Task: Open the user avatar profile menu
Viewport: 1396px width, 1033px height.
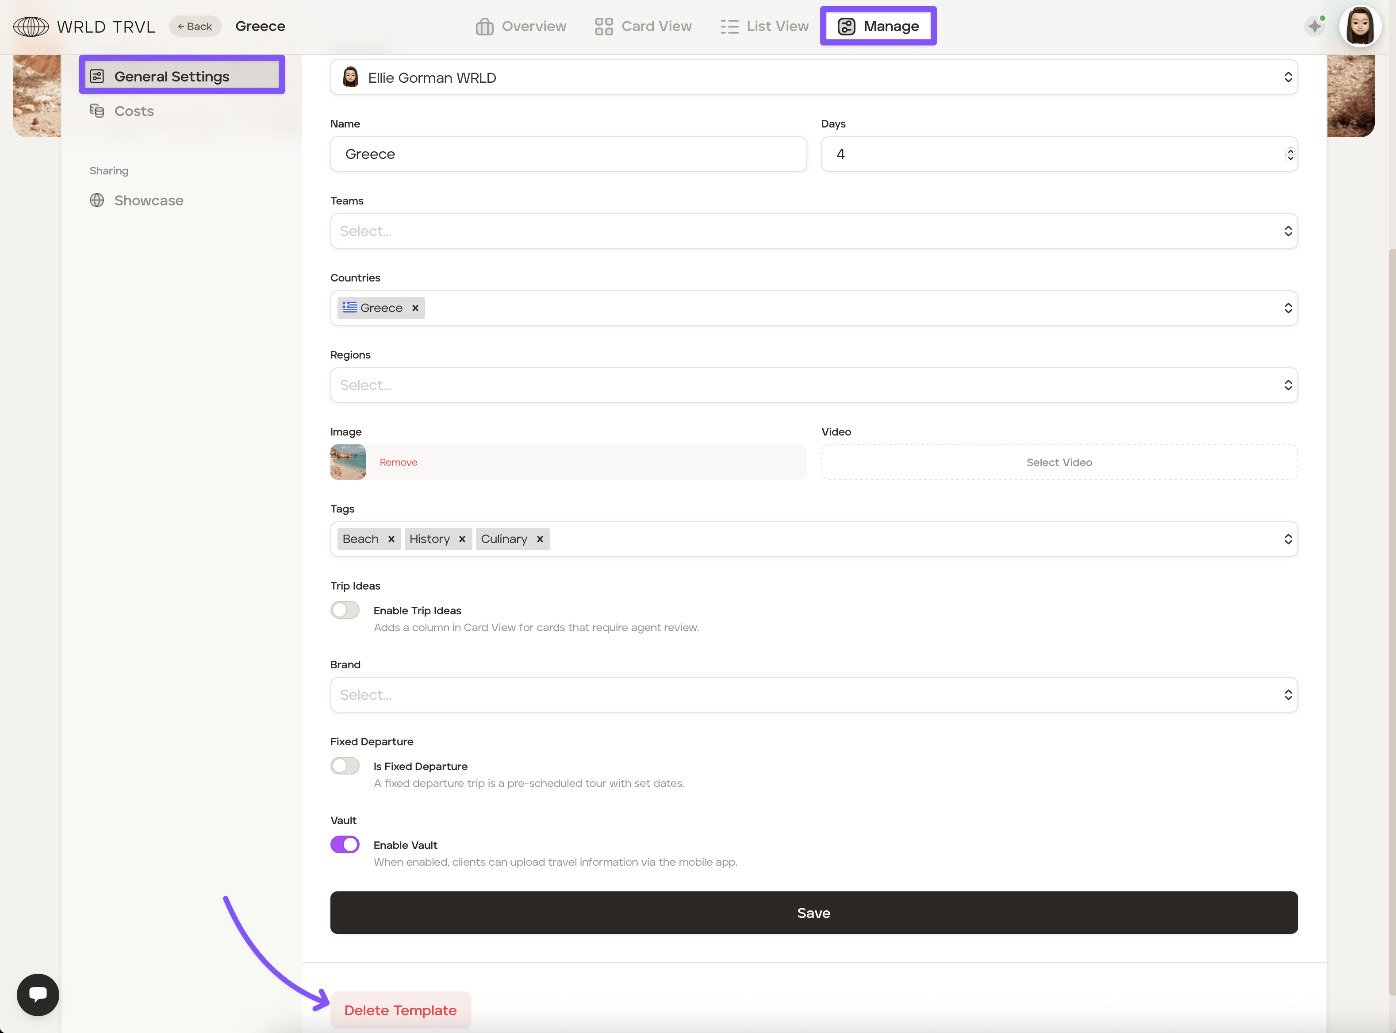Action: pyautogui.click(x=1360, y=26)
